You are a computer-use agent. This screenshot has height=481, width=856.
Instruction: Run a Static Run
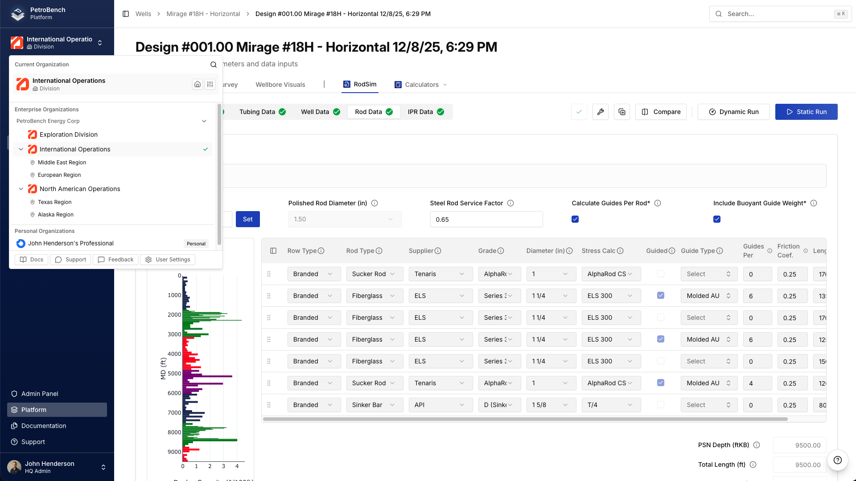click(806, 112)
